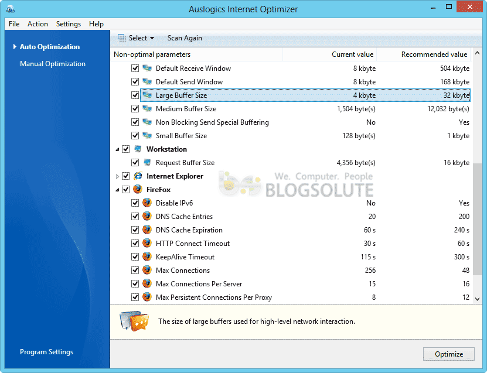
Task: Uncheck Non Blocking Send Special Buffering
Action: pos(135,122)
